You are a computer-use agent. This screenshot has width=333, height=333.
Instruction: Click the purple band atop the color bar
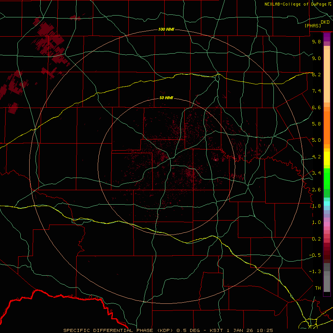[327, 37]
